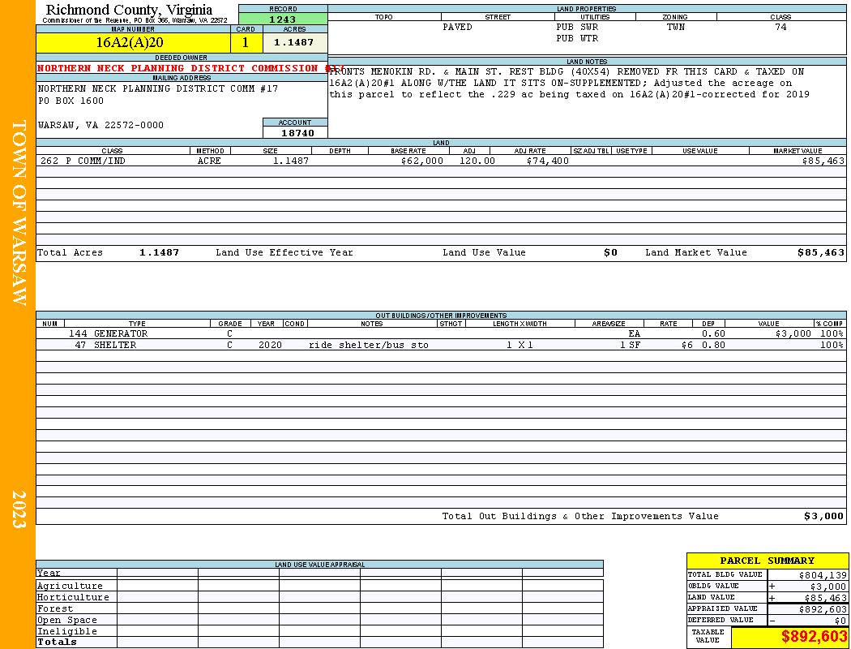This screenshot has height=649, width=851.
Task: Select TOWN OF WARSAW sidebar text
Action: [x=19, y=213]
